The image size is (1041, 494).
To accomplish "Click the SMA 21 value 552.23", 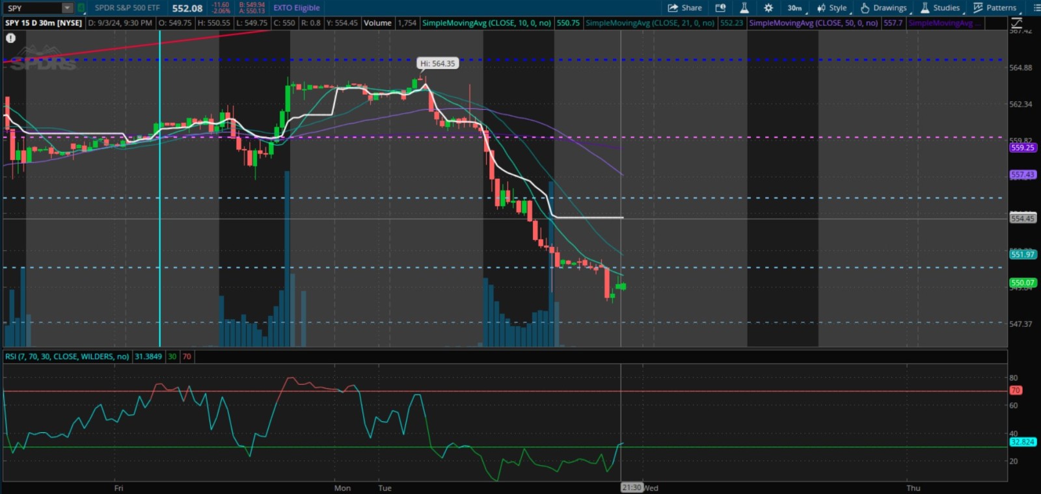I will click(731, 23).
